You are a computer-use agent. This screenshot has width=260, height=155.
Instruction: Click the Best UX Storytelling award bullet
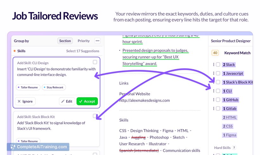[155, 57]
